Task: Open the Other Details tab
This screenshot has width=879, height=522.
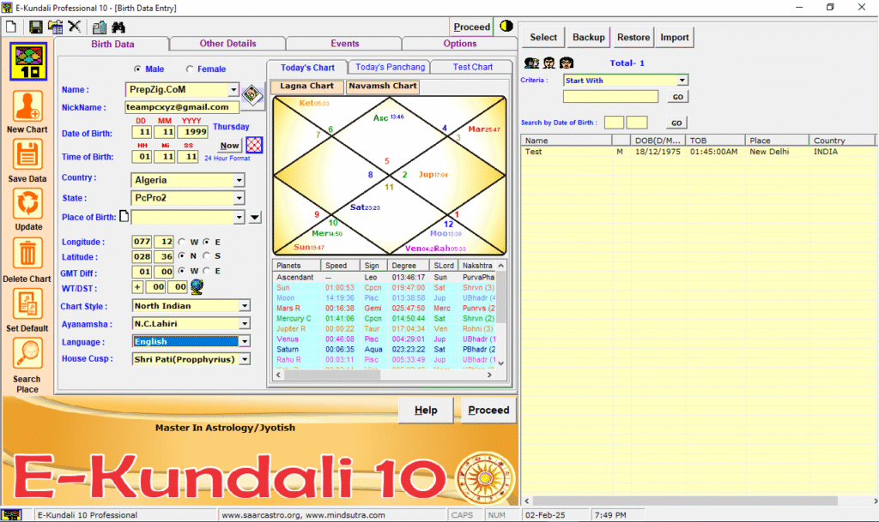Action: click(228, 43)
